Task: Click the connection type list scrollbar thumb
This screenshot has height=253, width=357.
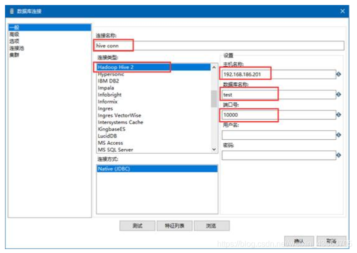Action: (x=214, y=98)
